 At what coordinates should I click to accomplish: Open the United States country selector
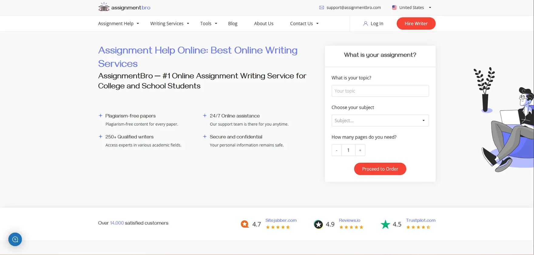[x=412, y=8]
